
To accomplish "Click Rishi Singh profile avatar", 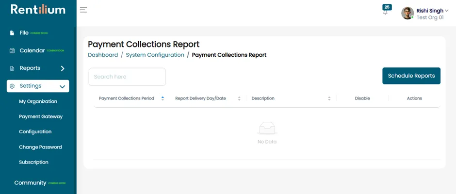I will click(x=407, y=13).
